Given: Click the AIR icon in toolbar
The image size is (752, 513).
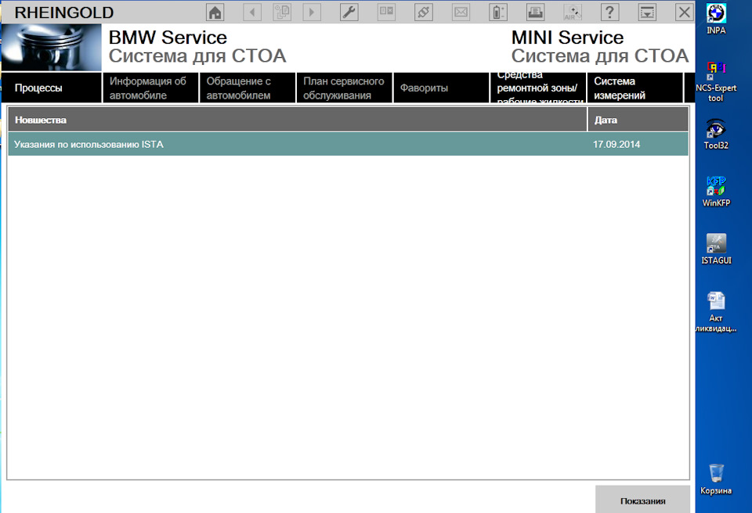Looking at the screenshot, I should 573,12.
